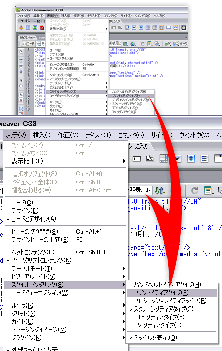
Task: Expand ビジュアルエイド(V) submenu in the enlarged menu
Action: click(x=66, y=277)
